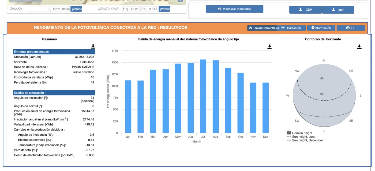Switch to the salida fotovoltaica view

264,28
